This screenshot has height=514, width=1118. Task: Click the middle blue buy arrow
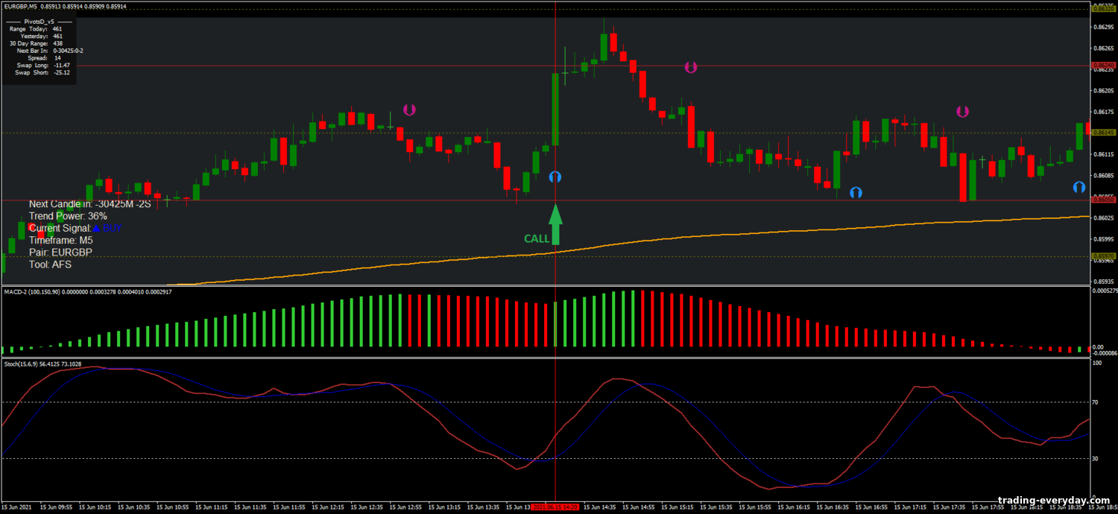856,192
